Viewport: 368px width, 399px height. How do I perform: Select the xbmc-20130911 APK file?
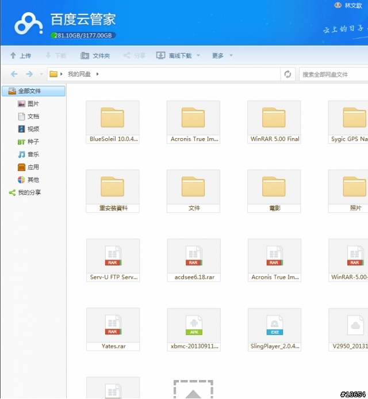[x=194, y=329]
